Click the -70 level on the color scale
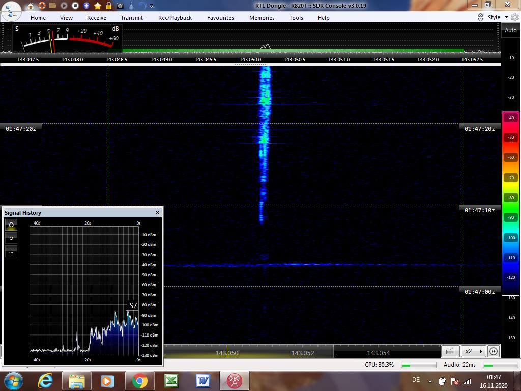Viewport: 521px width, 391px height. [511, 178]
